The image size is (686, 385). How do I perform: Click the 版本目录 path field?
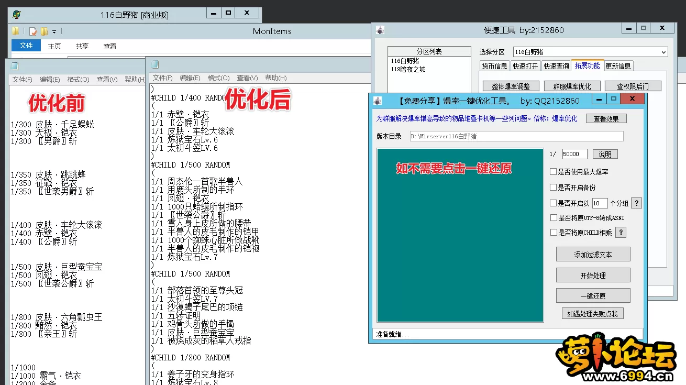coord(516,136)
